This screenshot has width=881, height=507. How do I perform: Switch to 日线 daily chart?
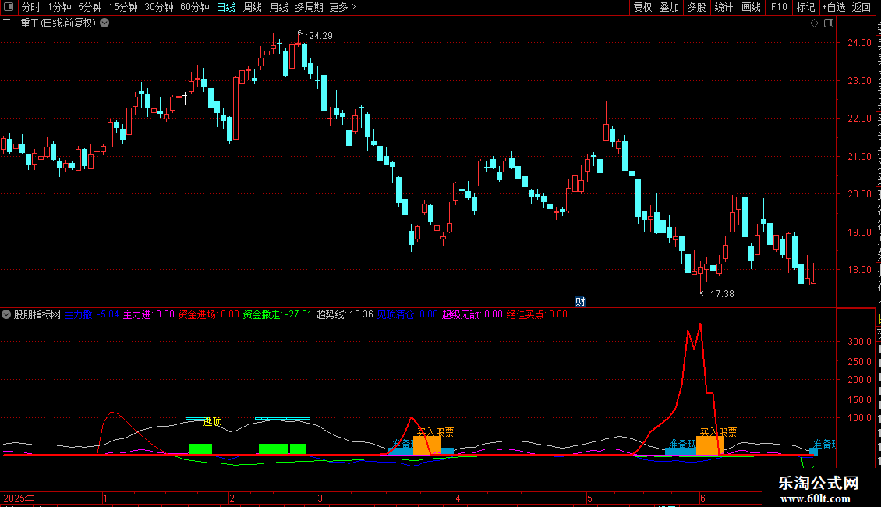coord(226,7)
